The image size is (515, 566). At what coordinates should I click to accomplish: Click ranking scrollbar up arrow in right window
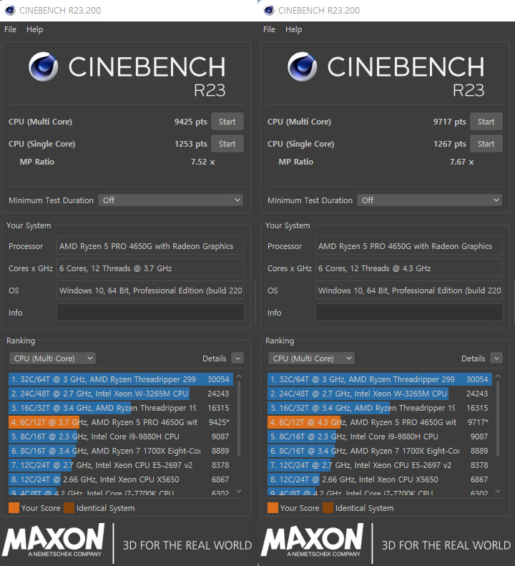pyautogui.click(x=498, y=376)
